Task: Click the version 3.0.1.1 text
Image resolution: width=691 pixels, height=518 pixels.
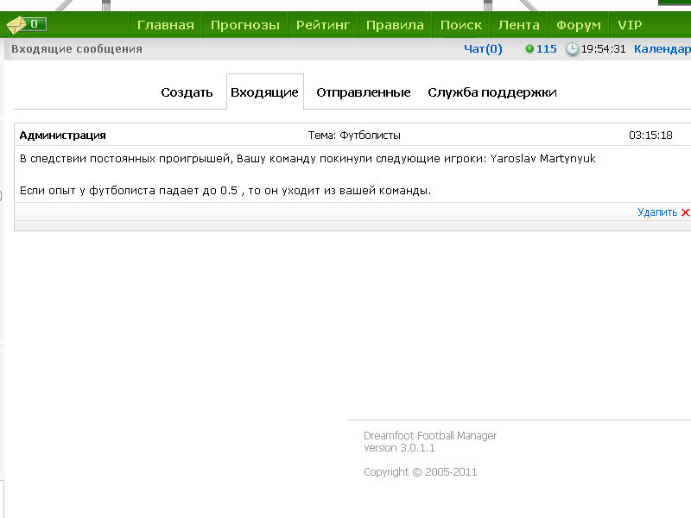Action: (399, 448)
